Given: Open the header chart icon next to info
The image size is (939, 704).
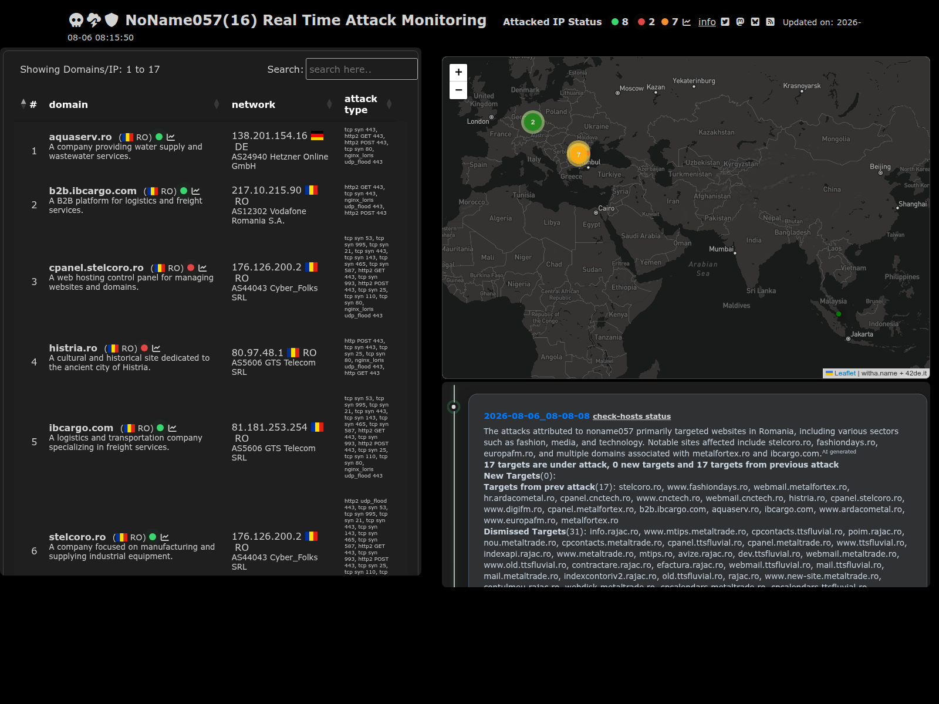Looking at the screenshot, I should coord(687,22).
